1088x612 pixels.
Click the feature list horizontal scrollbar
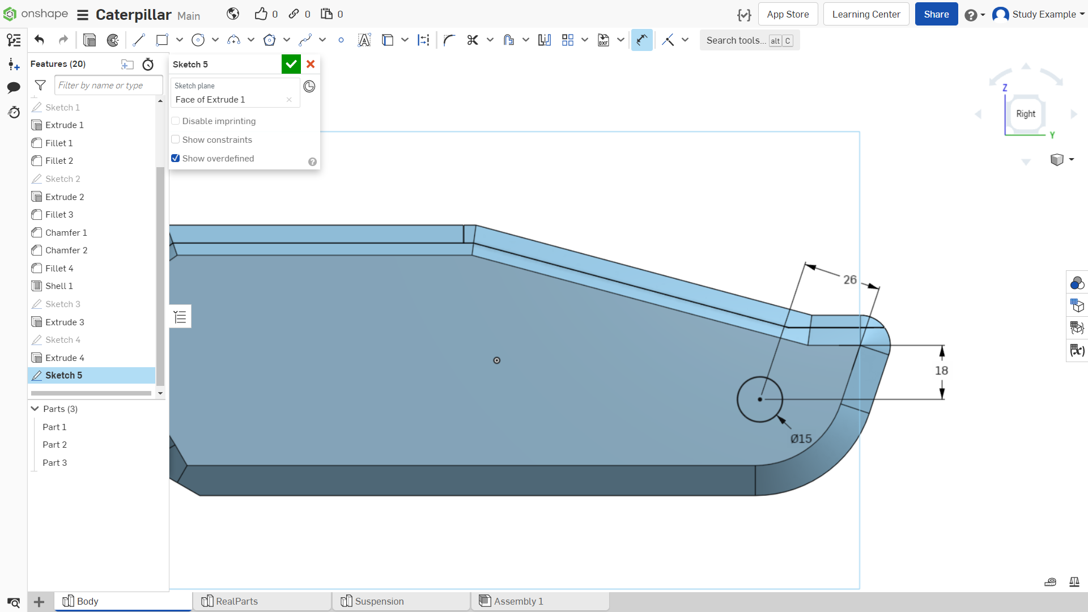click(x=91, y=393)
